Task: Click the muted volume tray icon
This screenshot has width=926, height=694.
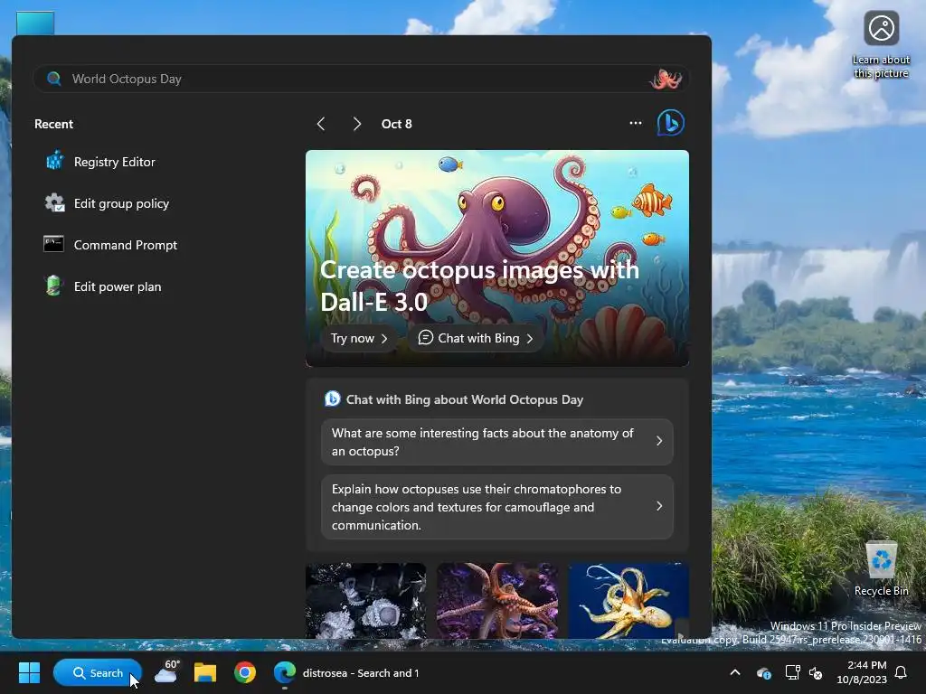Action: coord(817,672)
